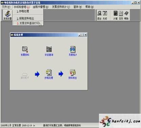
Task: Open the 发票资料统计 menu
Action: point(61,7)
